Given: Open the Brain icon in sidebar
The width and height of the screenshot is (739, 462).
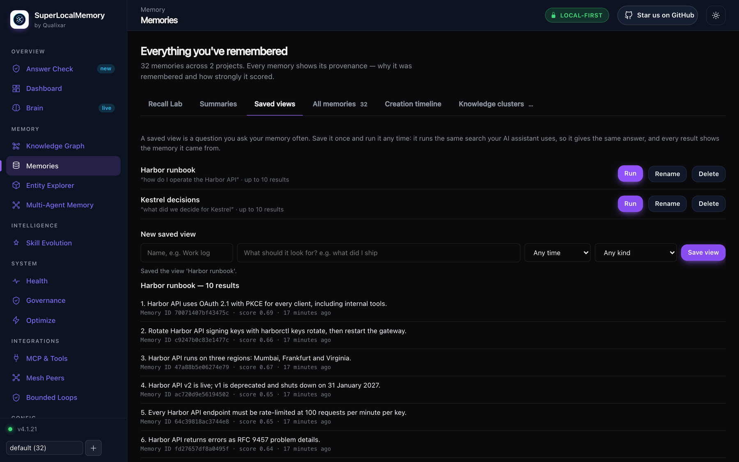Looking at the screenshot, I should [x=16, y=108].
